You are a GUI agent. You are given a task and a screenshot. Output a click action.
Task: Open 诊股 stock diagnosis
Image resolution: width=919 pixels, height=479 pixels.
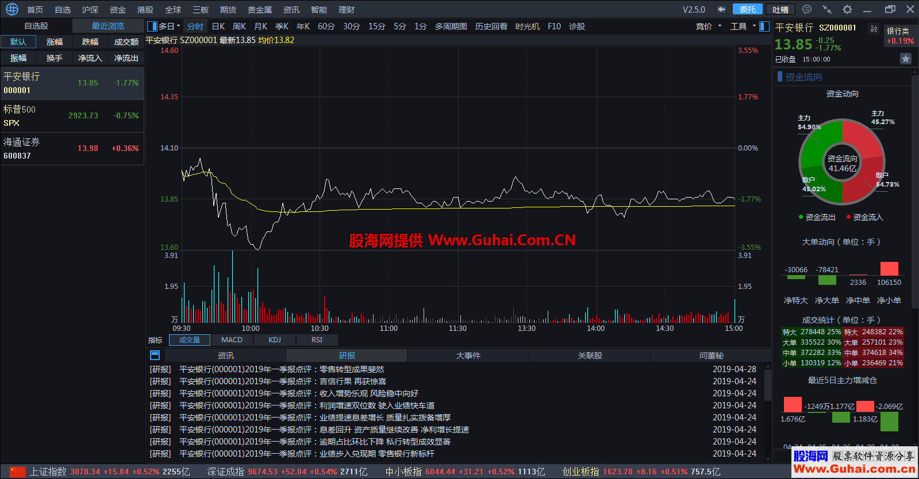[x=577, y=26]
